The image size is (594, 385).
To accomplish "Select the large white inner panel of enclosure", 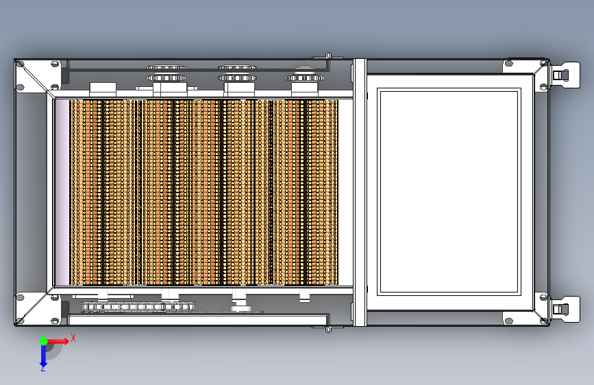I will point(449,192).
